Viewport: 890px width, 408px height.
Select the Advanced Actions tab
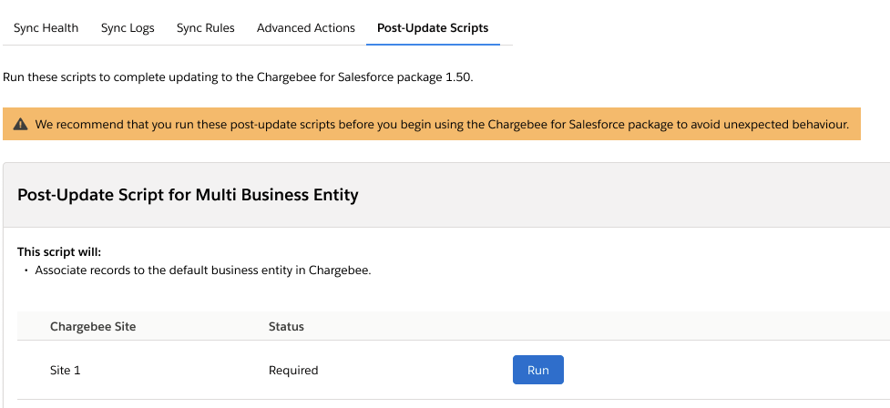point(306,28)
